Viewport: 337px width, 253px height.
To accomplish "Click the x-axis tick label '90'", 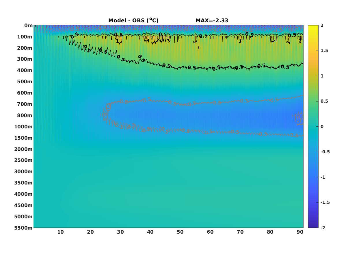I will click(x=300, y=232).
